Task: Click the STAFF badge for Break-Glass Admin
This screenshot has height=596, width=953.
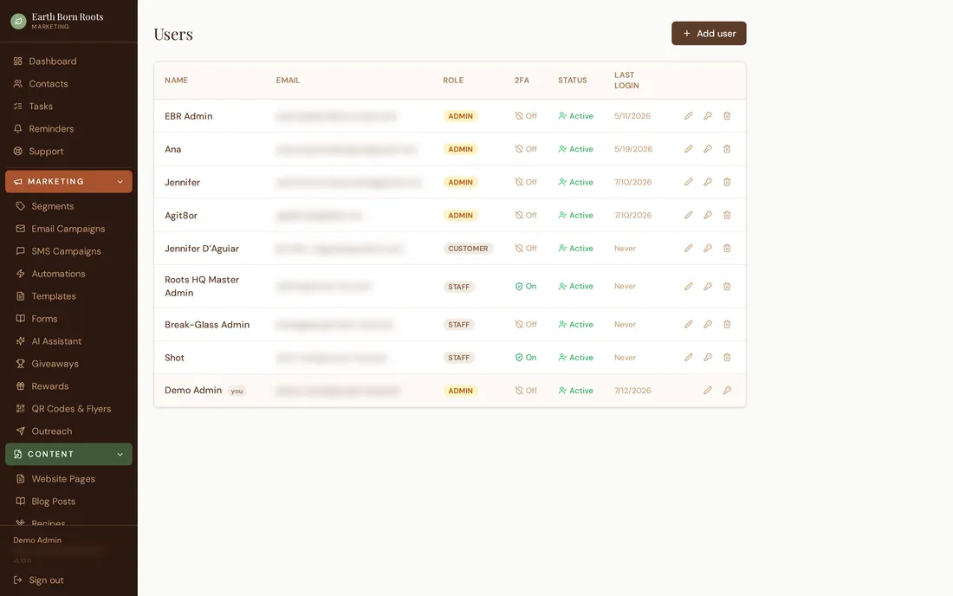Action: pos(458,325)
